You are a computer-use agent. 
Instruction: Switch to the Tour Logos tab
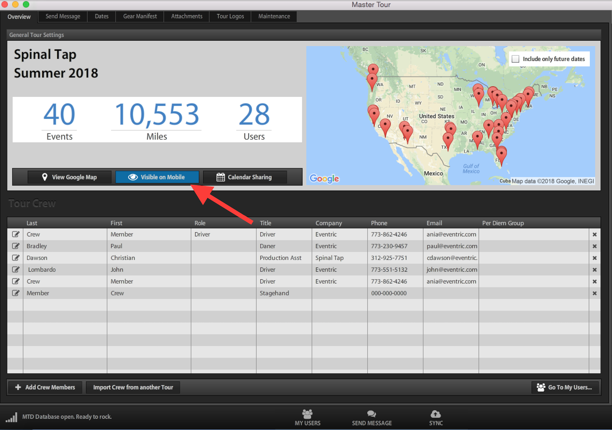tap(230, 16)
